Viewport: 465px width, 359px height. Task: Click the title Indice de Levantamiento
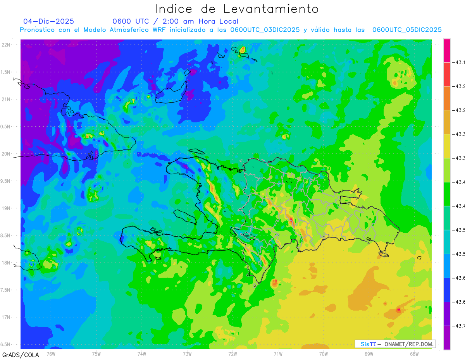(x=237, y=9)
